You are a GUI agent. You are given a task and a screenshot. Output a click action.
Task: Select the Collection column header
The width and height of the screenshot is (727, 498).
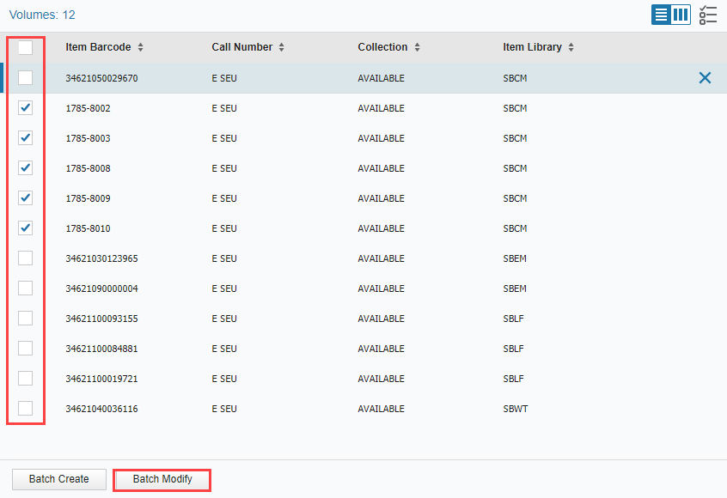pyautogui.click(x=382, y=47)
